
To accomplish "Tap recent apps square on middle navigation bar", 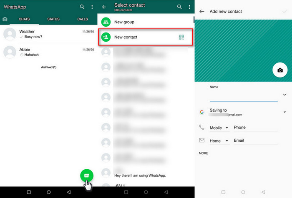I will (126, 192).
